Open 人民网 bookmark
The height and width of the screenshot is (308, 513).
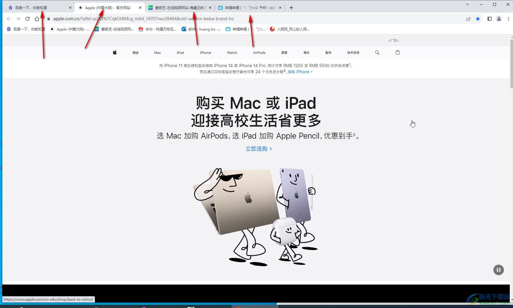[x=290, y=29]
